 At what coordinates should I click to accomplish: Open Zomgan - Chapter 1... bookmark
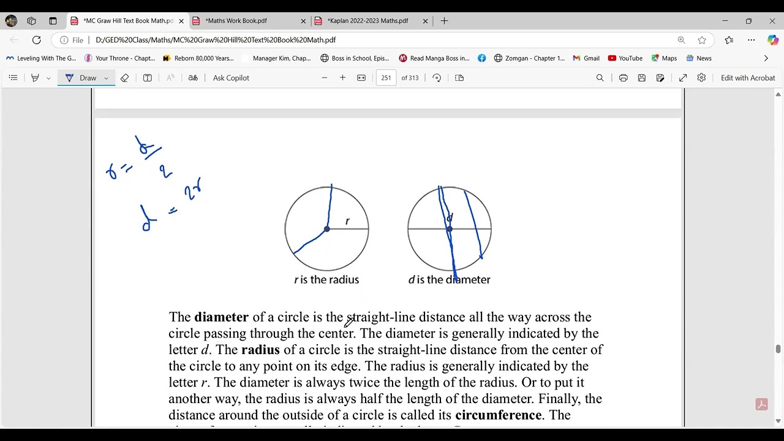[529, 58]
